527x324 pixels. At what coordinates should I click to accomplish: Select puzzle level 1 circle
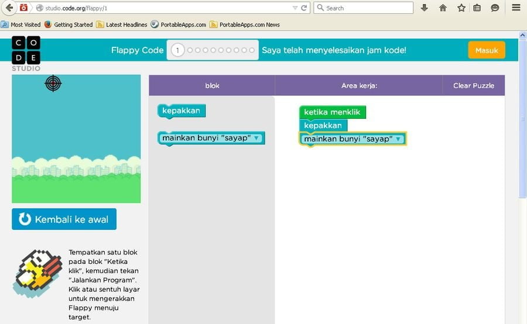[x=177, y=50]
